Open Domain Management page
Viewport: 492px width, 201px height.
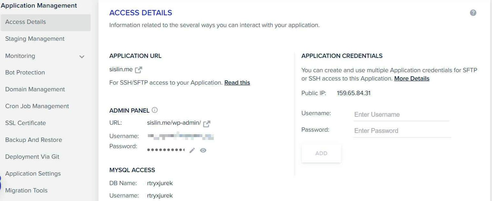coord(35,89)
